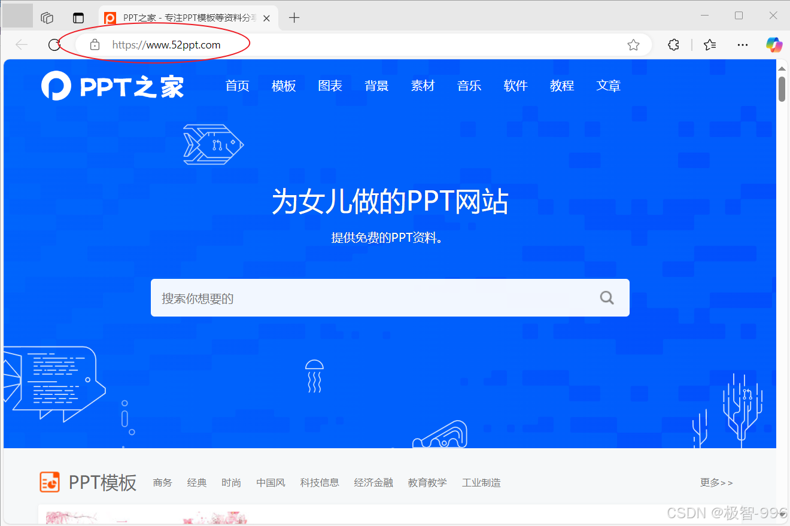
Task: Click the PPT之家 site logo
Action: click(113, 86)
